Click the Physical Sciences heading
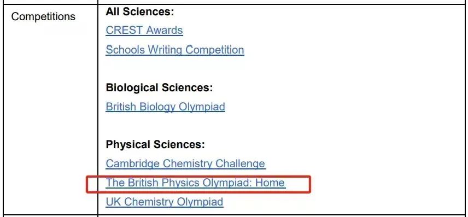468x217 pixels. point(155,144)
